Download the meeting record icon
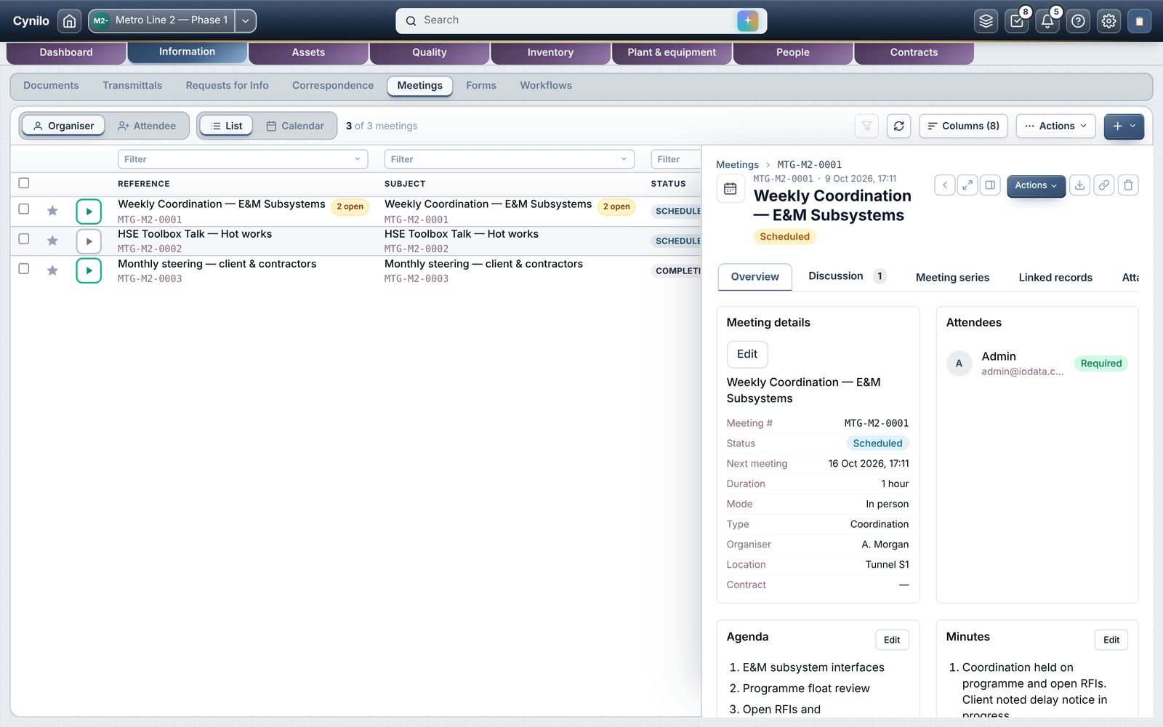The image size is (1163, 727). 1079,185
